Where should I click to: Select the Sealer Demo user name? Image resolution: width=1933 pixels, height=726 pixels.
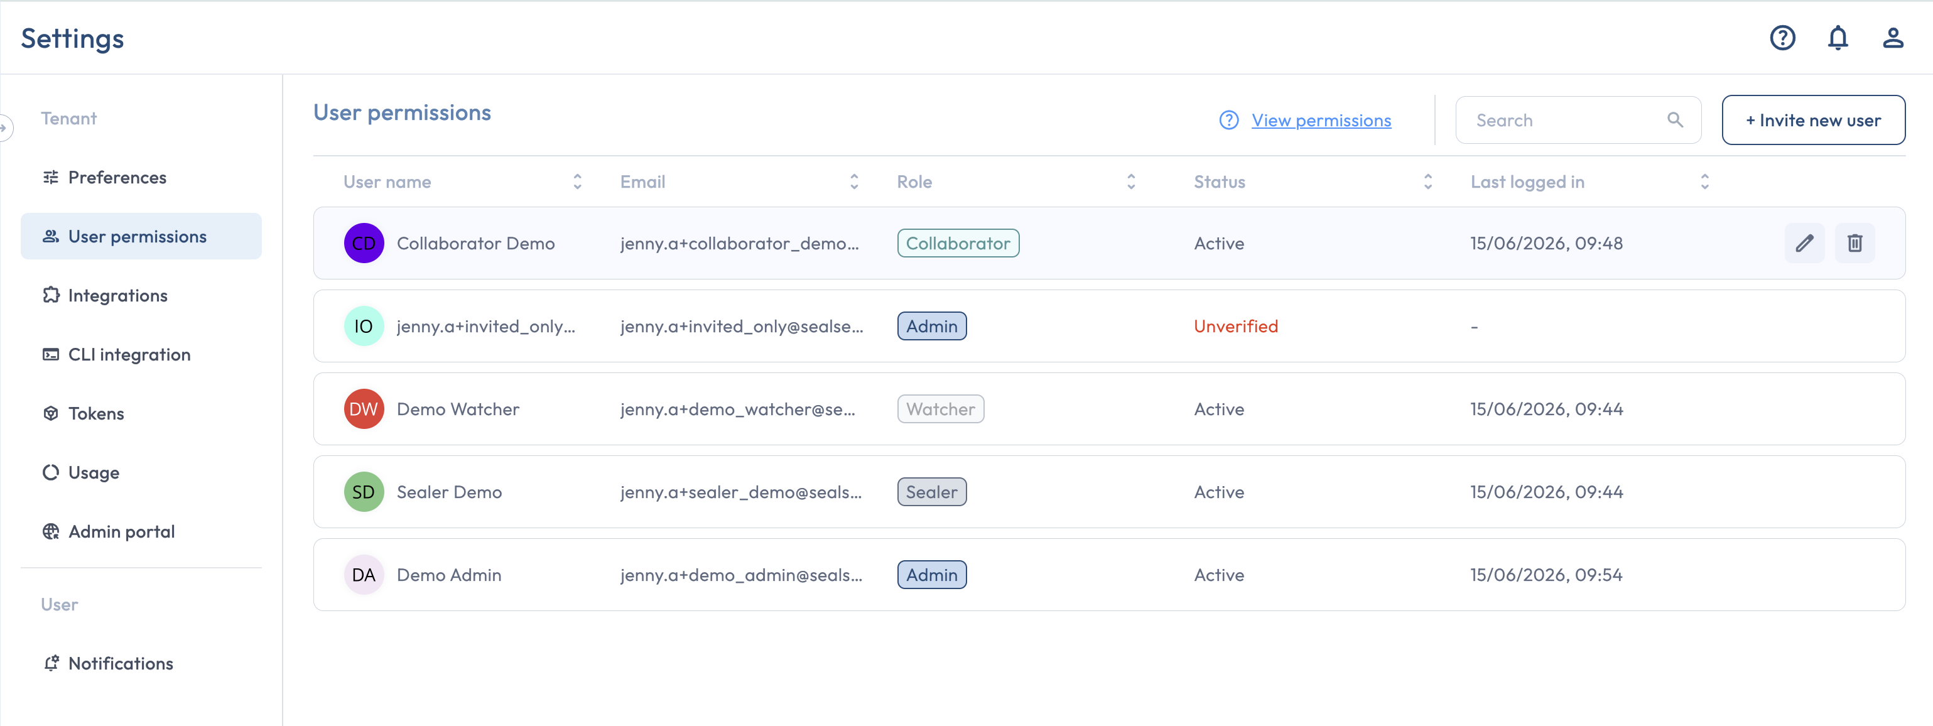tap(449, 492)
